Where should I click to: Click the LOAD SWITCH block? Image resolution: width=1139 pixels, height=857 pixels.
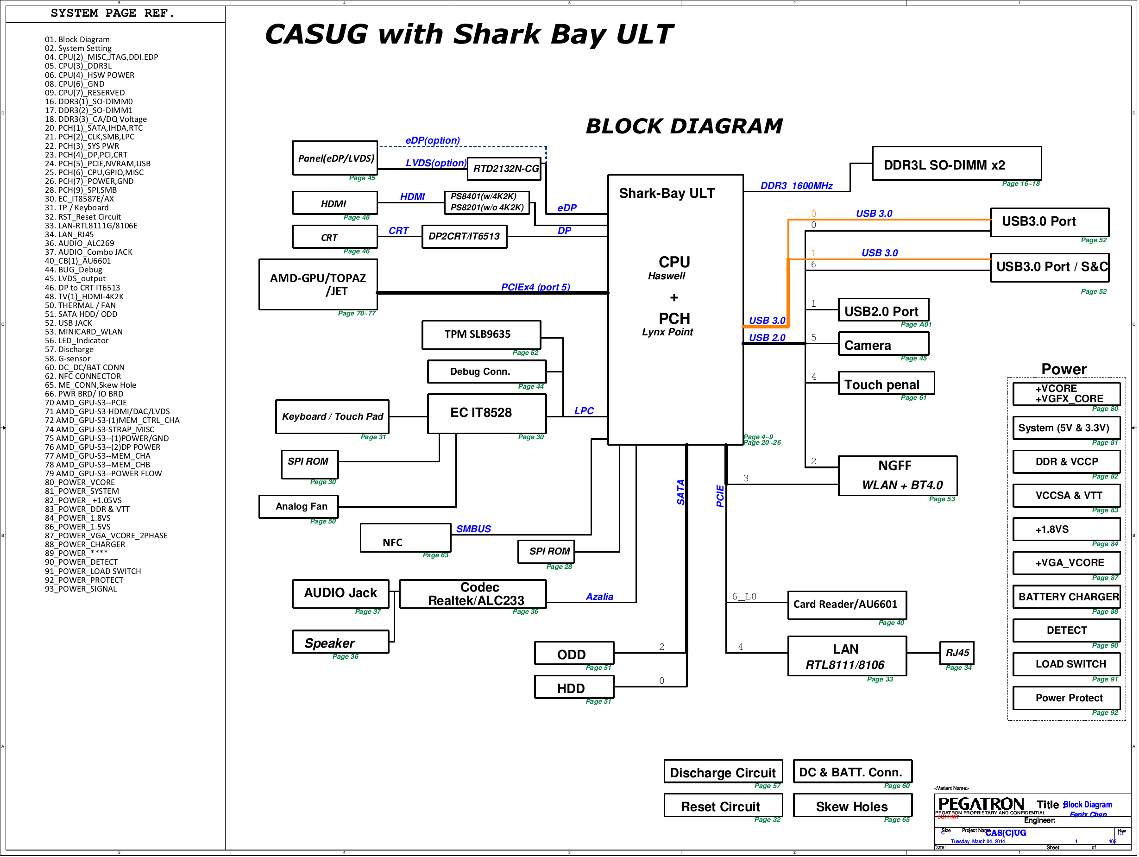pyautogui.click(x=1067, y=665)
